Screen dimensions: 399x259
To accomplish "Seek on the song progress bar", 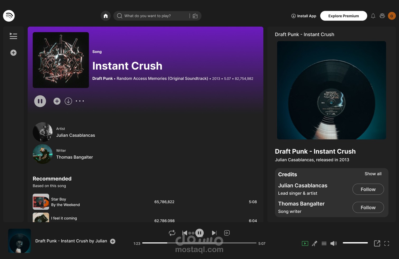I will pos(199,243).
